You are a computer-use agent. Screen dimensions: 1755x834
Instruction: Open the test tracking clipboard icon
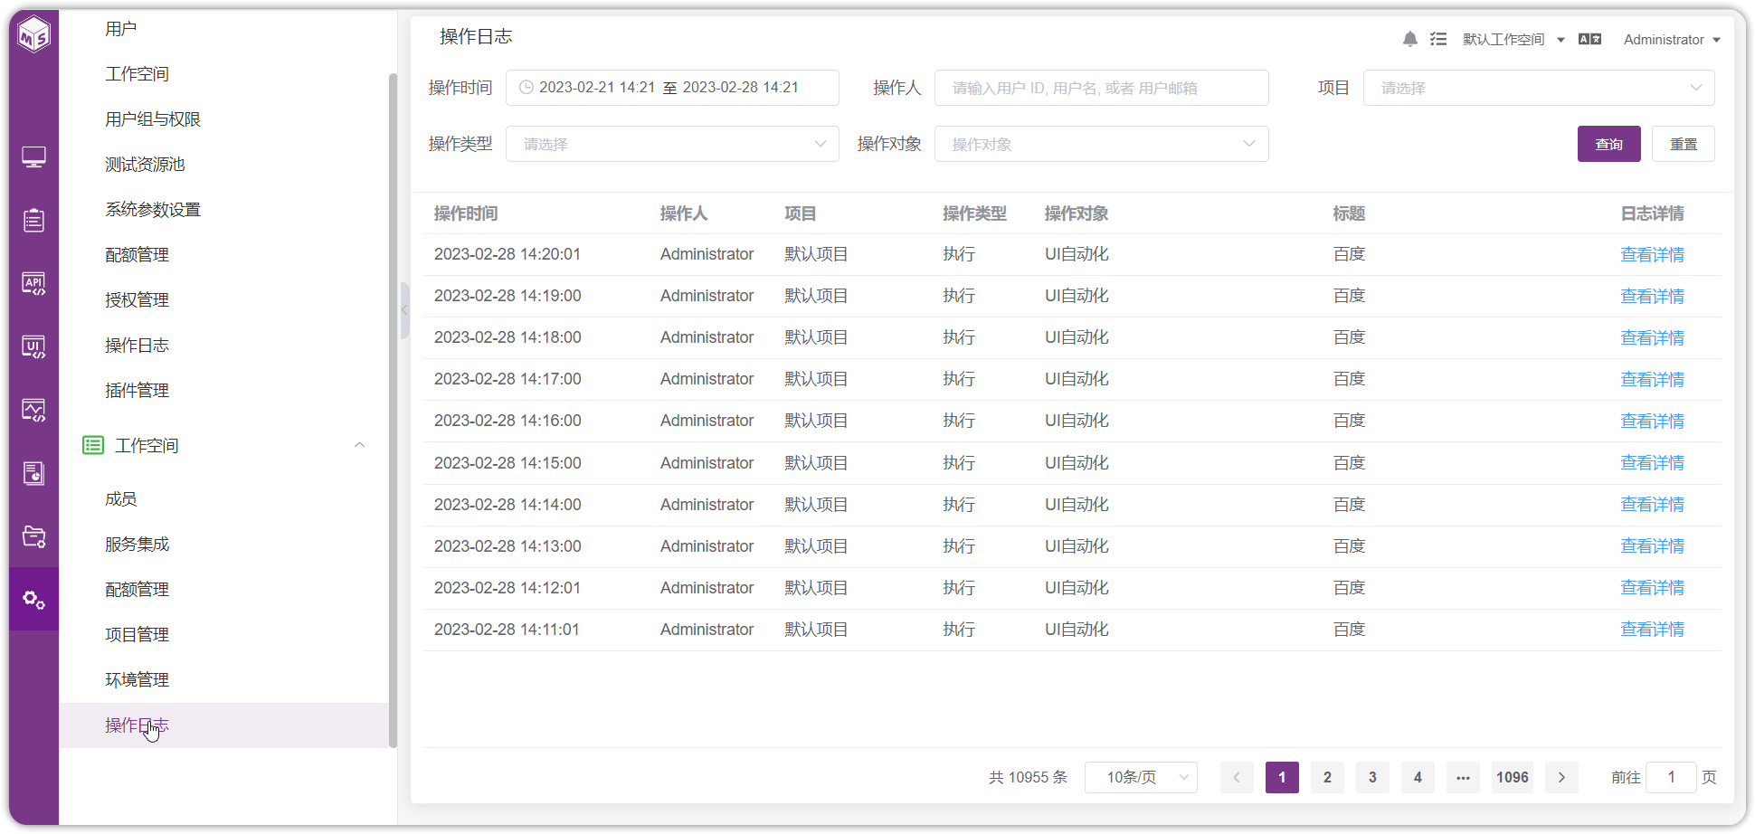click(34, 220)
